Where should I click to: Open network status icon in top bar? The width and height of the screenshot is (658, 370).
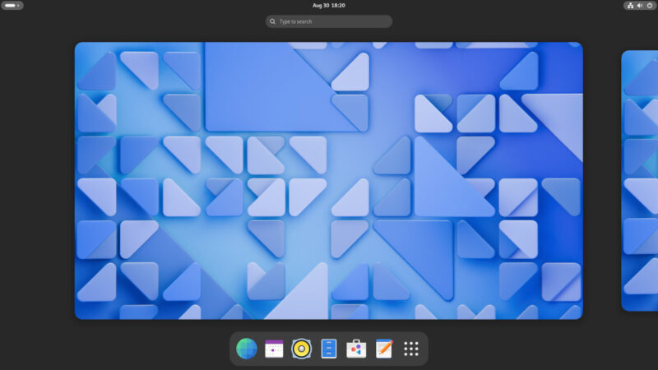tap(630, 6)
